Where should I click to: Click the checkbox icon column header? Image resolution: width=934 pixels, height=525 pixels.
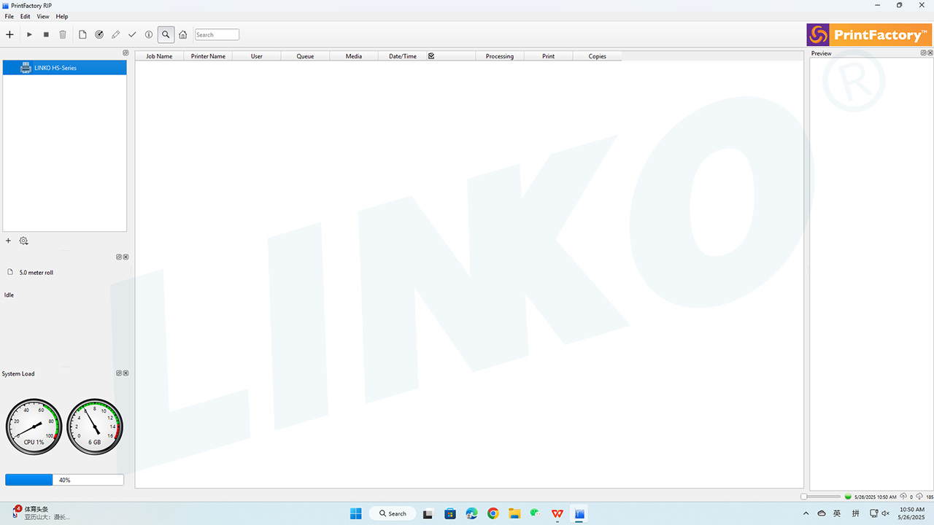pyautogui.click(x=431, y=56)
